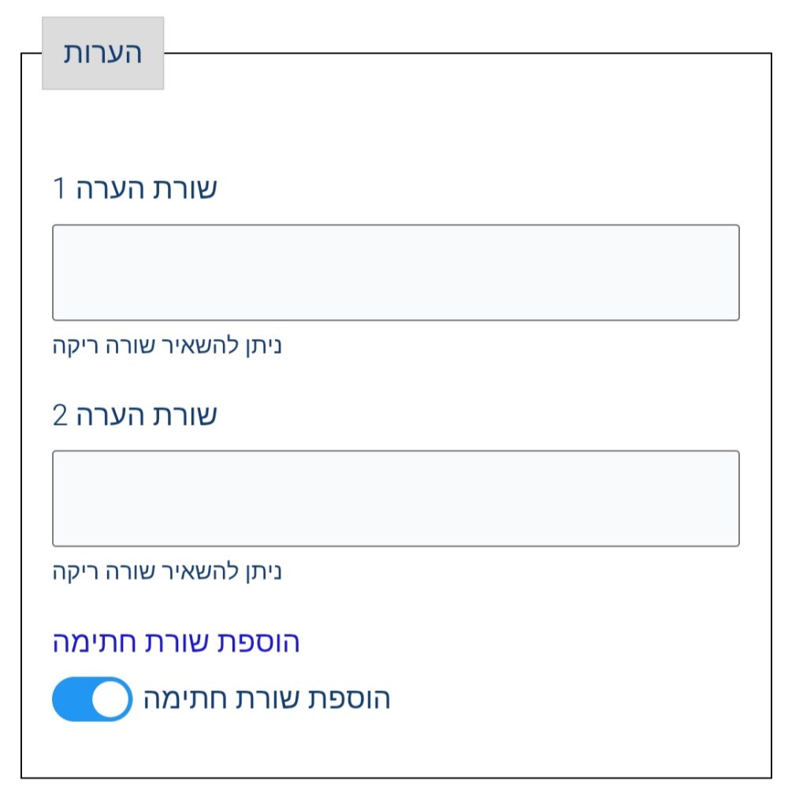Click the הערות section legend
This screenshot has height=807, width=792.
(x=102, y=54)
